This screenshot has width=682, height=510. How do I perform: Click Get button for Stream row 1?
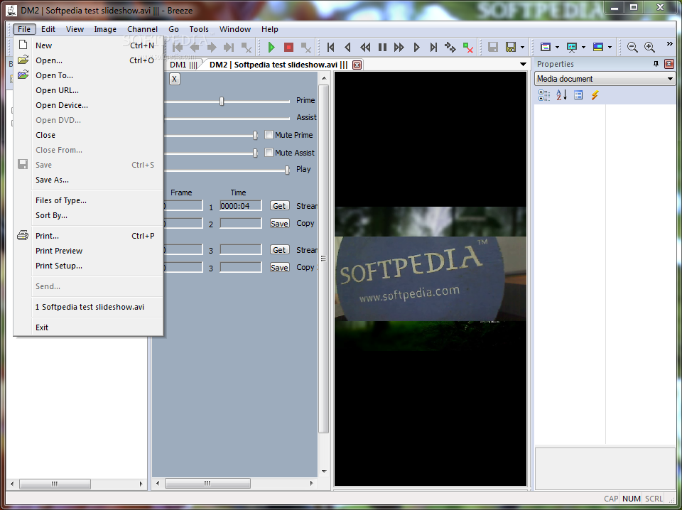click(x=279, y=206)
